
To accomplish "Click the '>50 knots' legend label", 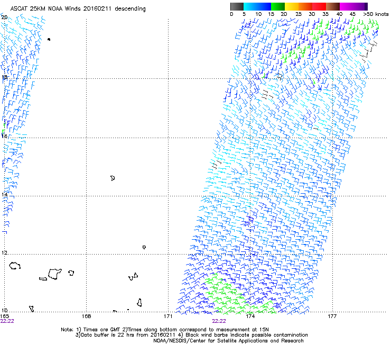I will tap(376, 14).
